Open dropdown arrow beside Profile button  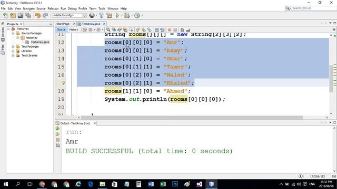pos(142,15)
